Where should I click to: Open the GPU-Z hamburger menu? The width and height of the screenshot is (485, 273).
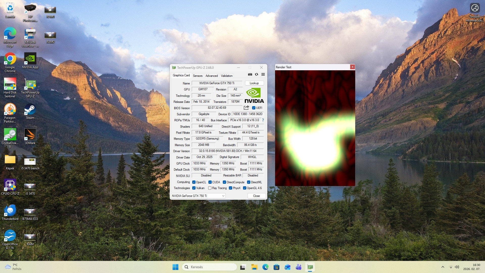point(263,74)
